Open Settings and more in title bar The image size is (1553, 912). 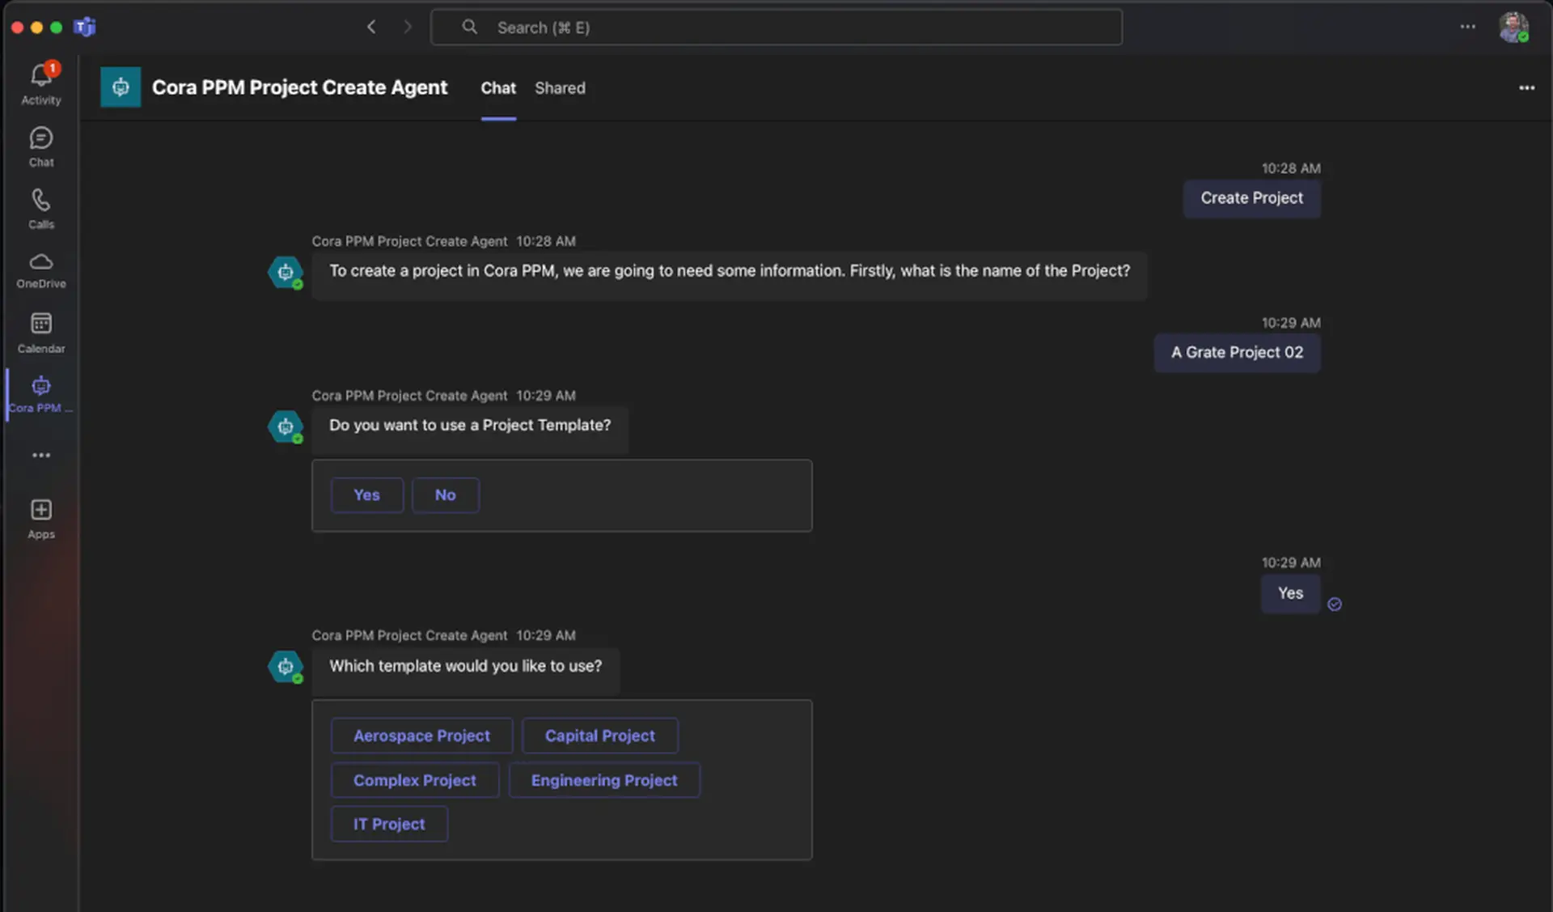point(1467,28)
